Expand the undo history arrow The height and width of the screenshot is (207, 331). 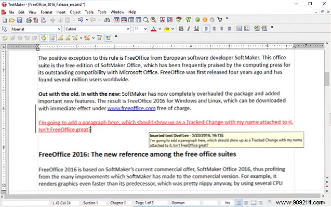click(87, 20)
